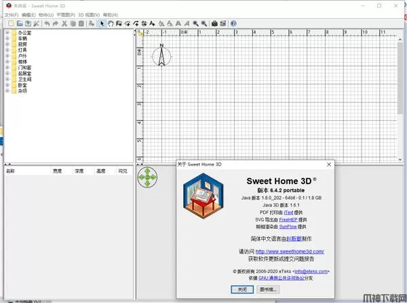Click the 关闭 button in About dialog
This screenshot has width=407, height=303.
(242, 289)
